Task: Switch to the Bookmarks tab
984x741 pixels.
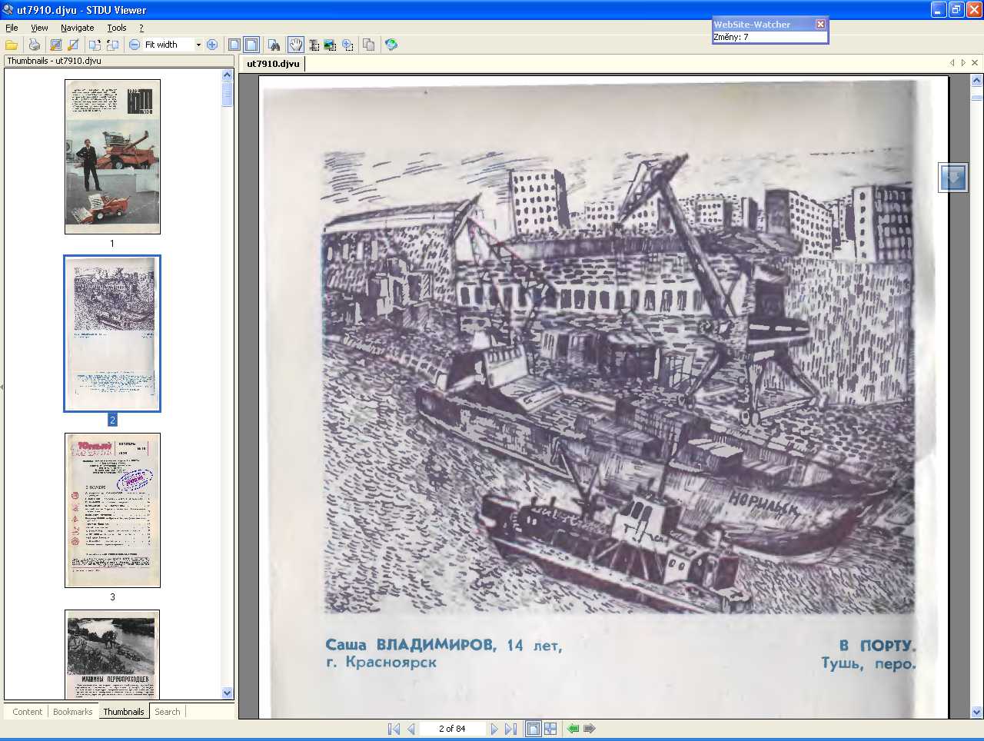Action: (x=72, y=712)
